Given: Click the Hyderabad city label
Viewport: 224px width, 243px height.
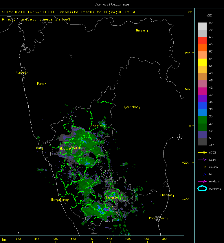Looking at the screenshot, I should tap(131, 107).
